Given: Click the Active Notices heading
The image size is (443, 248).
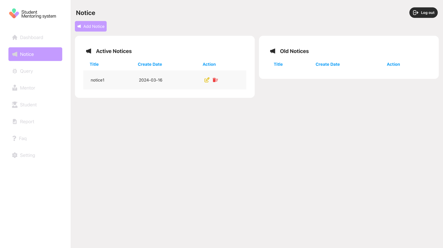Looking at the screenshot, I should [x=114, y=51].
